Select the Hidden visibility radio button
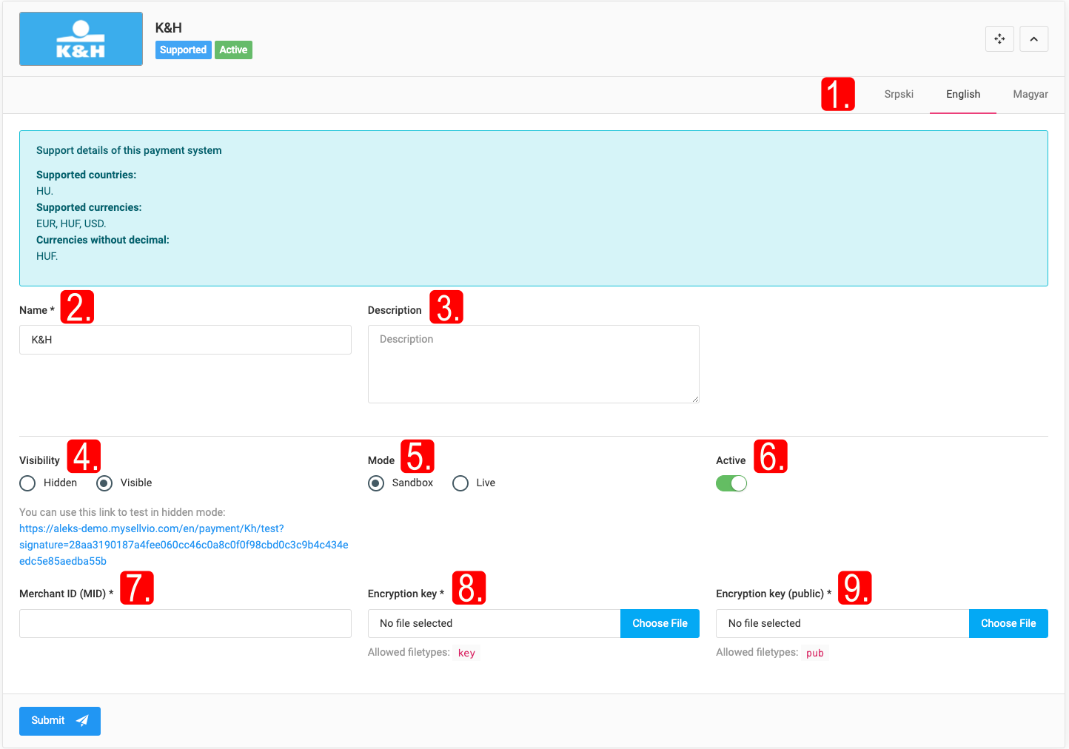1069x749 pixels. 28,483
